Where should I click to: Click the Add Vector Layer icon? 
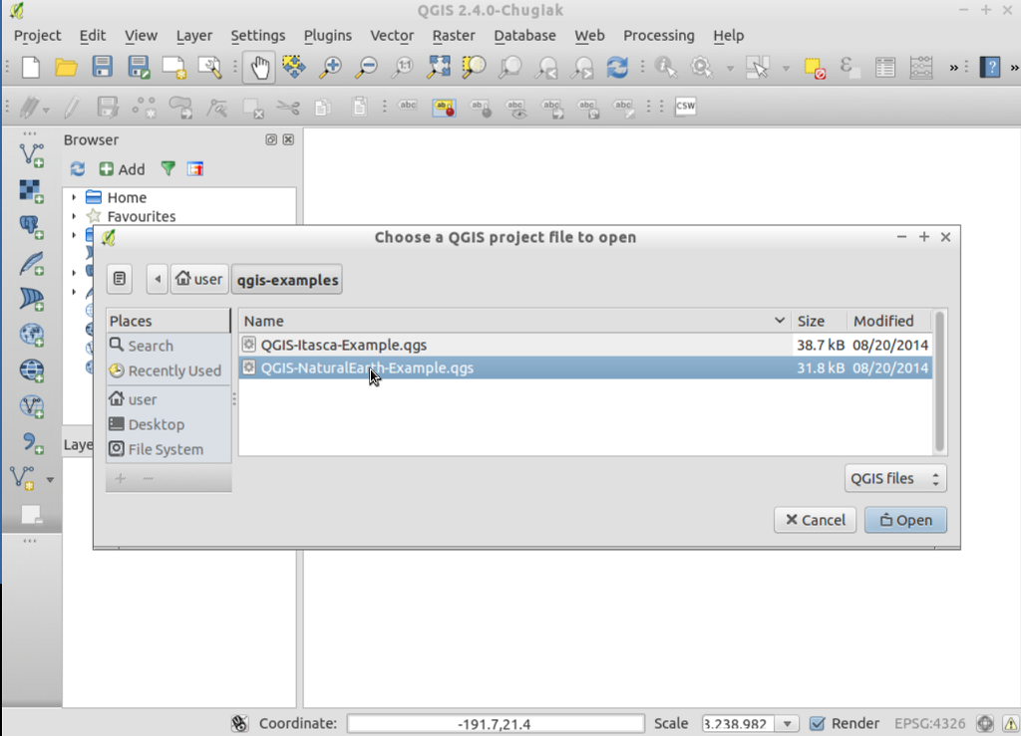[31, 155]
